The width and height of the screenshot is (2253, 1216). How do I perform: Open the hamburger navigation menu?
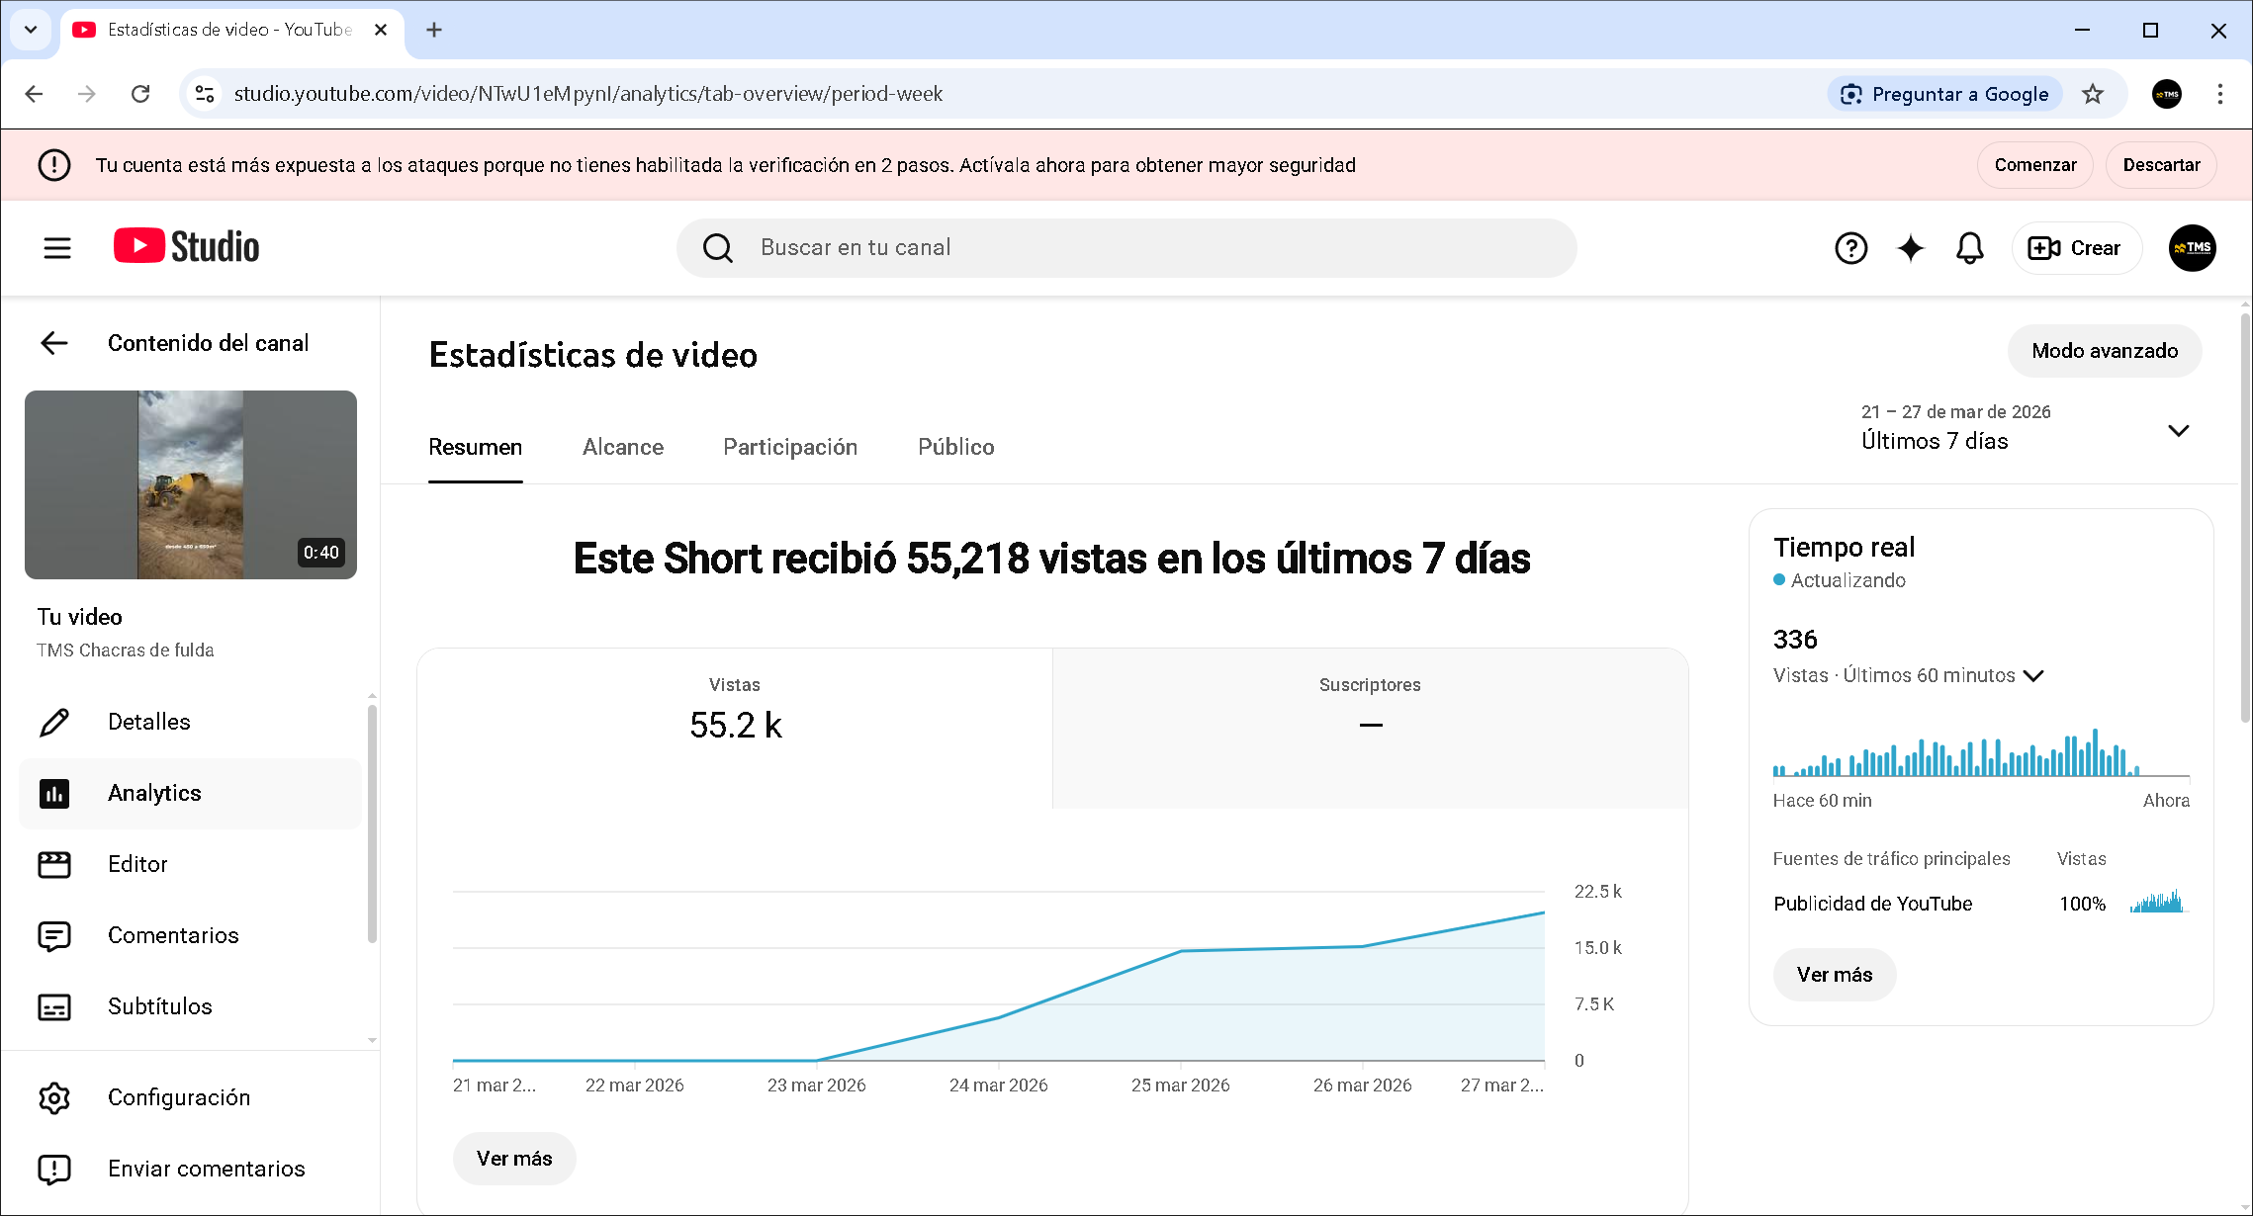pos(56,247)
